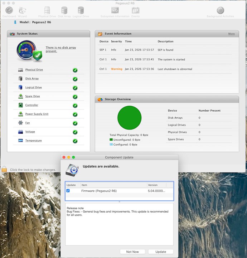Open the Physical Drive status link
The width and height of the screenshot is (247, 258).
34,70
